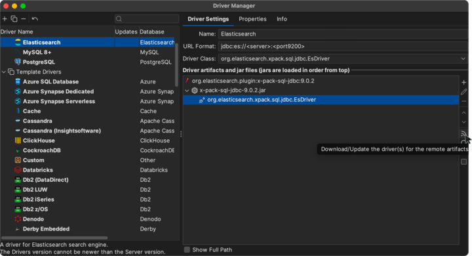This screenshot has height=256, width=472.
Task: Select the Derby Embedded driver
Action: click(46, 229)
